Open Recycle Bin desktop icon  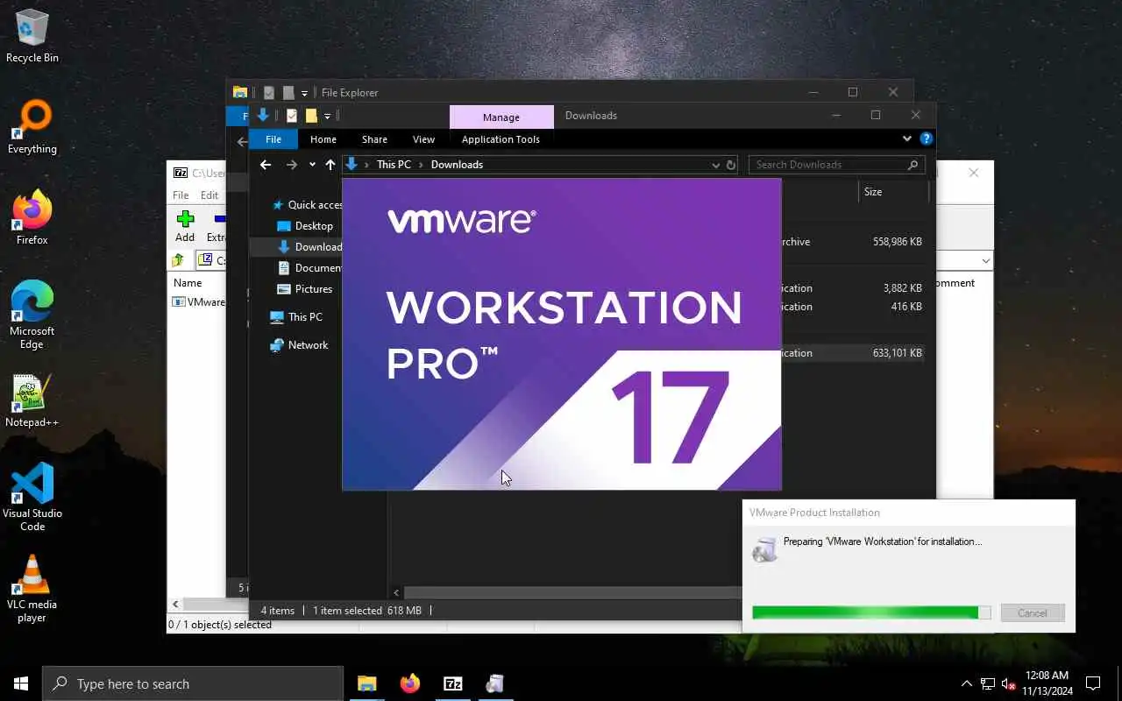[x=32, y=35]
